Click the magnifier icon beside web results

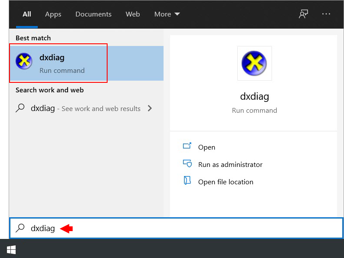coord(20,108)
